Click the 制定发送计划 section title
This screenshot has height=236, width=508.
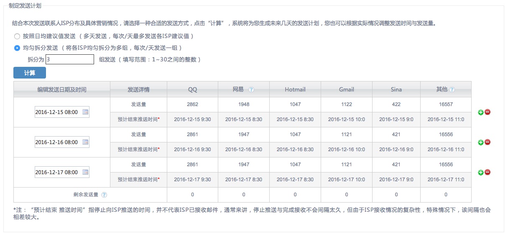click(x=25, y=5)
